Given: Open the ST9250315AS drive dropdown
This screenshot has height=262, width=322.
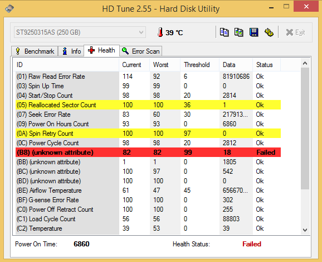Looking at the screenshot, I should tap(80, 32).
